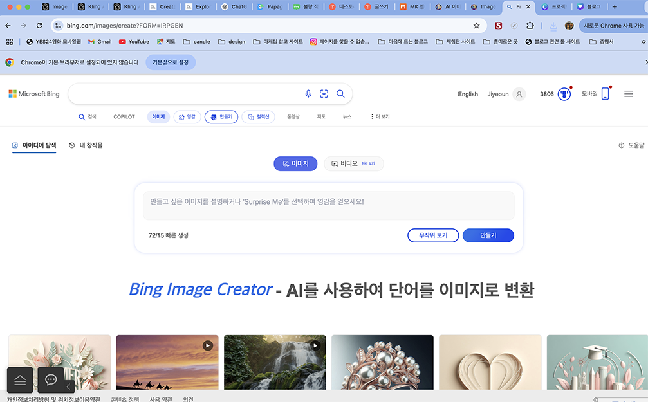Open 마케팅 참고 사이트 bookmark folder
The height and width of the screenshot is (402, 648).
(x=278, y=42)
